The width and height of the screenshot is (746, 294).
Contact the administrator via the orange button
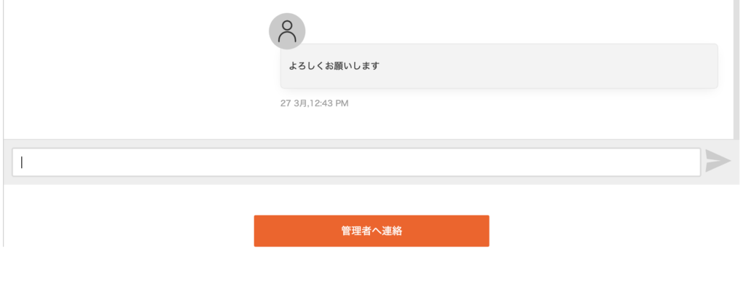click(371, 231)
